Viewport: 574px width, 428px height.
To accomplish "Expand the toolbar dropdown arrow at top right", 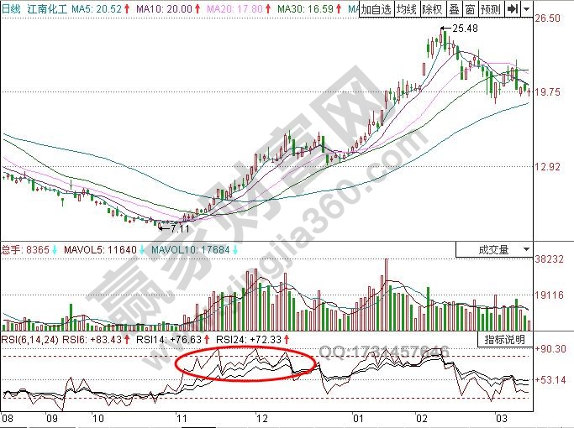I will (x=526, y=9).
